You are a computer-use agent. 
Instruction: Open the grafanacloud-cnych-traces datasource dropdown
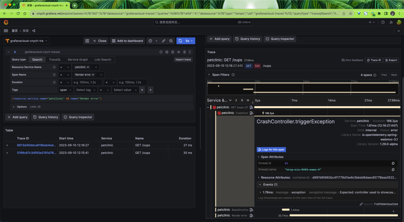27,41
